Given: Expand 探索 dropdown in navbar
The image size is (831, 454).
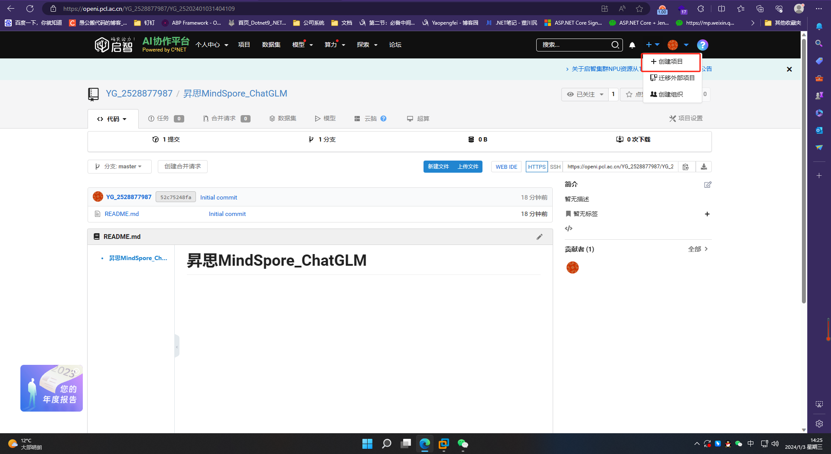Looking at the screenshot, I should click(x=367, y=45).
